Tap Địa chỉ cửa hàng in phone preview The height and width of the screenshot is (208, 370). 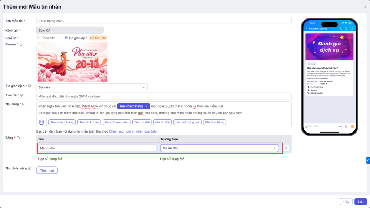tap(317, 87)
